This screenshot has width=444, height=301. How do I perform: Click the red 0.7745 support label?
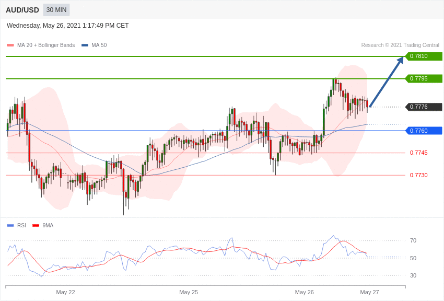[419, 153]
